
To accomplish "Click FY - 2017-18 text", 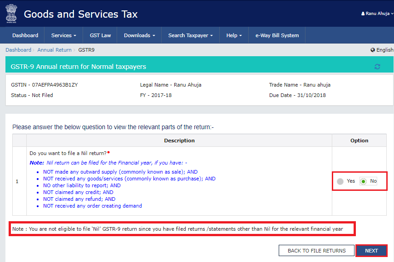I will pyautogui.click(x=156, y=95).
